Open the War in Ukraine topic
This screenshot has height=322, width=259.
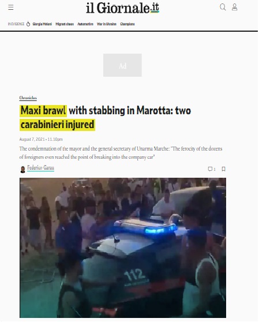pyautogui.click(x=107, y=24)
